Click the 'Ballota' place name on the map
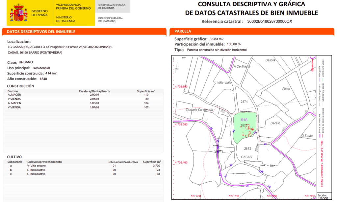This screenshot has height=202, width=337. [x=270, y=60]
